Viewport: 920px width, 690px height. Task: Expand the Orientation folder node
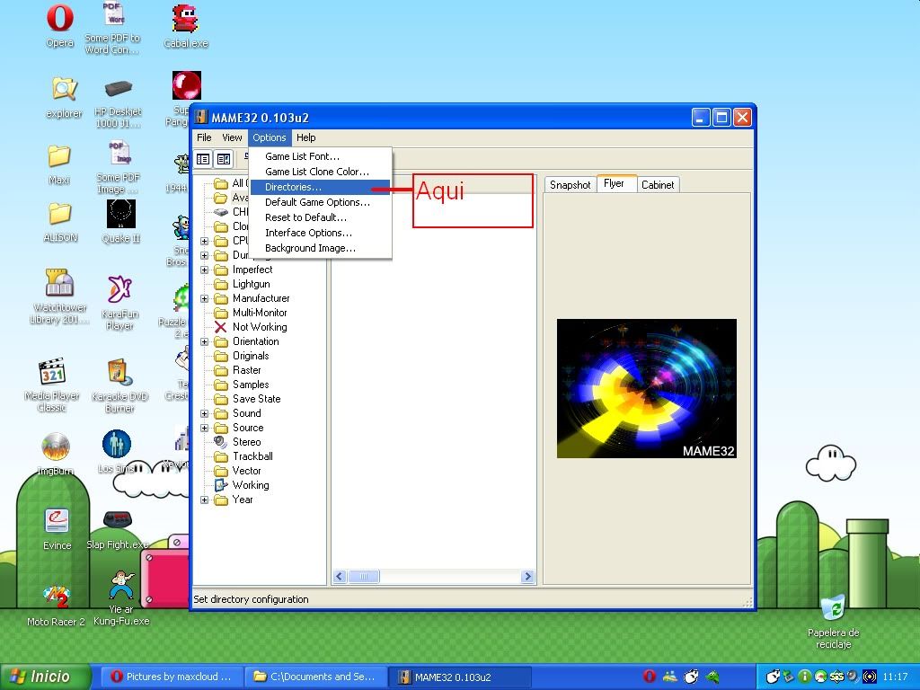204,341
